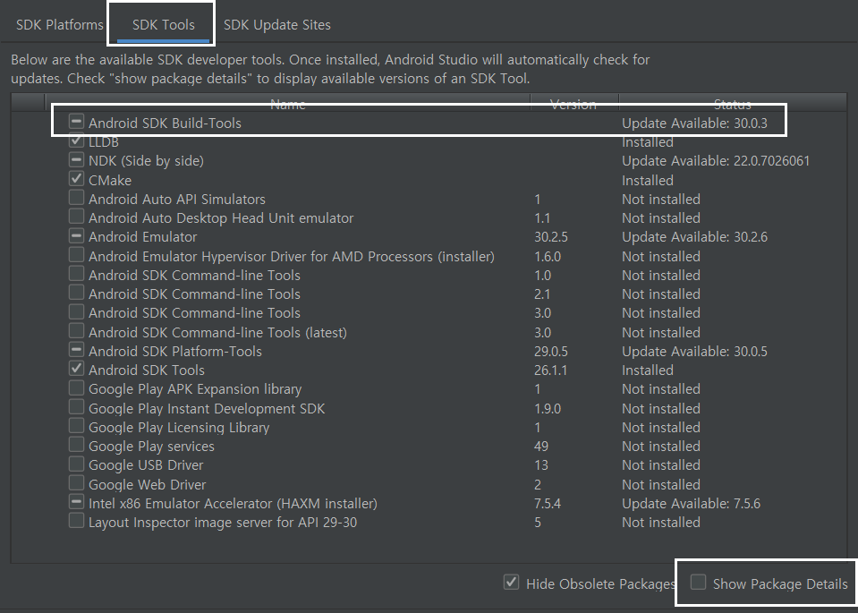Toggle Android SDK Build-Tools checkbox
The height and width of the screenshot is (613, 858).
pyautogui.click(x=76, y=122)
